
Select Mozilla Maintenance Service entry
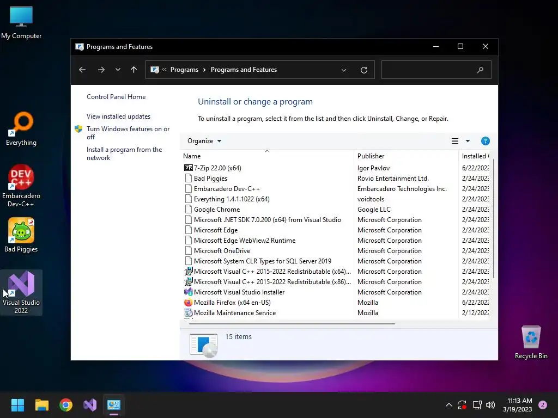pyautogui.click(x=235, y=312)
